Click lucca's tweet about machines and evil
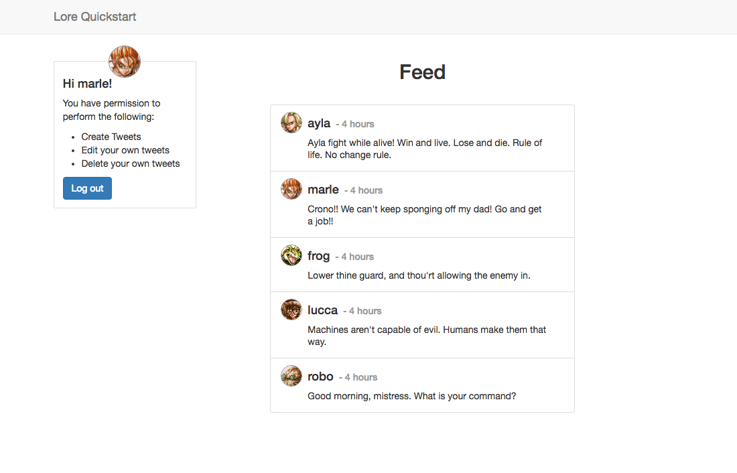Image resolution: width=737 pixels, height=473 pixels. 427,336
